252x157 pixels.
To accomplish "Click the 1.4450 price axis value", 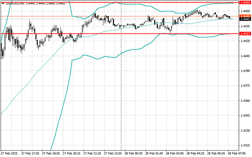I will coord(245,11).
